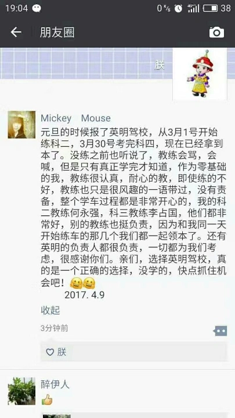Open the comment bubble menu icon
This screenshot has width=235, height=418.
(x=220, y=331)
